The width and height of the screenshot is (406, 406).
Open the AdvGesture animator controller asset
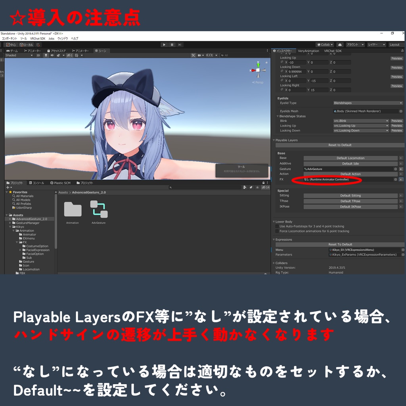coord(99,212)
